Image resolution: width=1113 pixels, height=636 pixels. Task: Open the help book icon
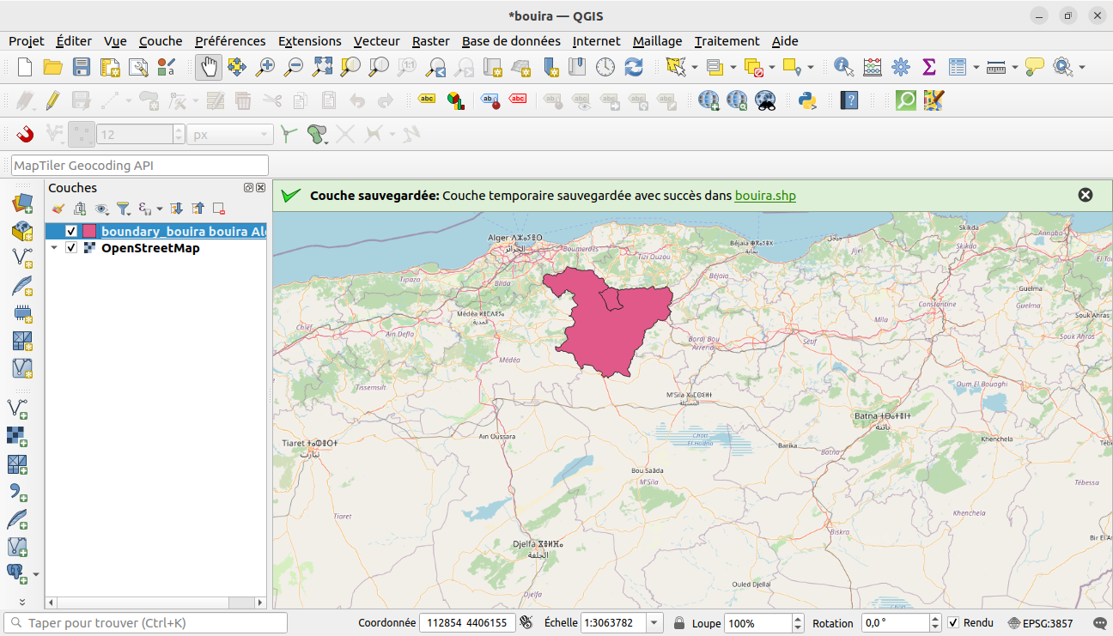click(x=849, y=100)
